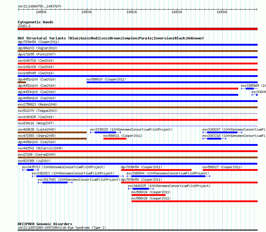Click esv2758823 (Redon2006) label
The height and width of the screenshot is (232, 266).
38,104
